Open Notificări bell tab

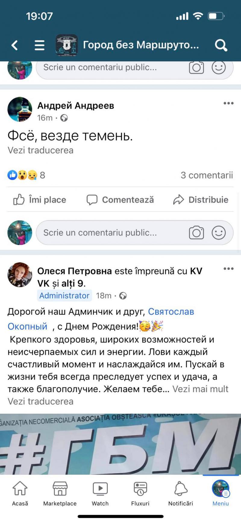click(181, 493)
